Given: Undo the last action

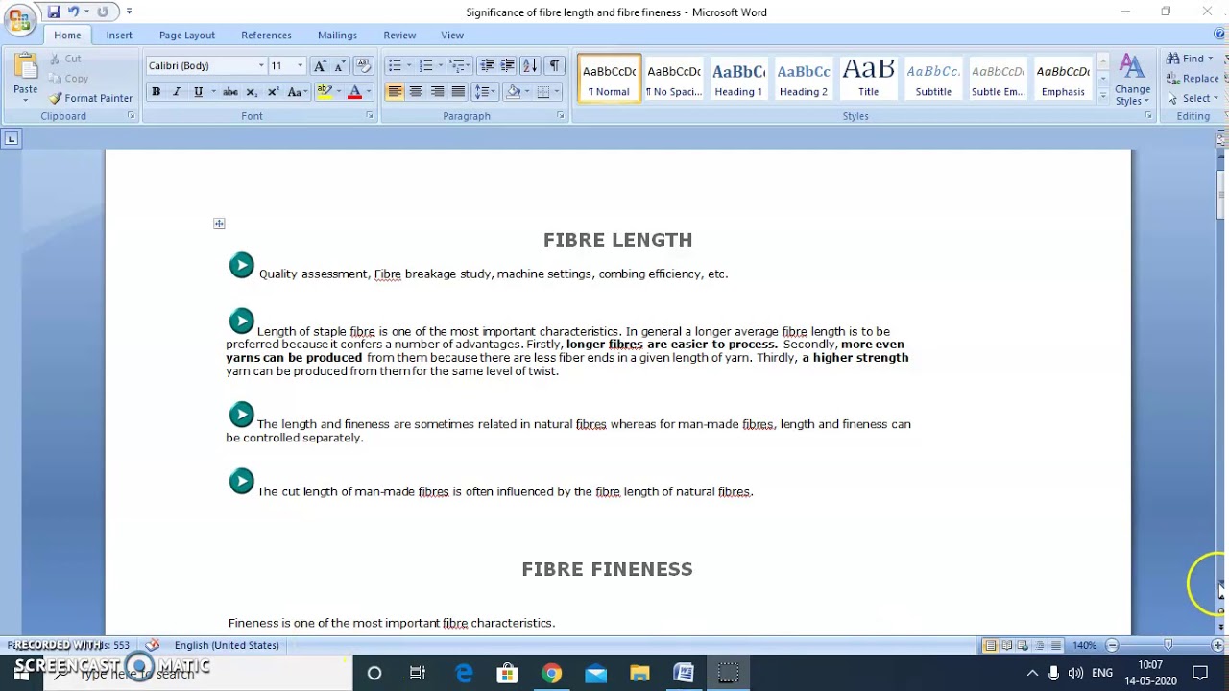Looking at the screenshot, I should point(73,12).
